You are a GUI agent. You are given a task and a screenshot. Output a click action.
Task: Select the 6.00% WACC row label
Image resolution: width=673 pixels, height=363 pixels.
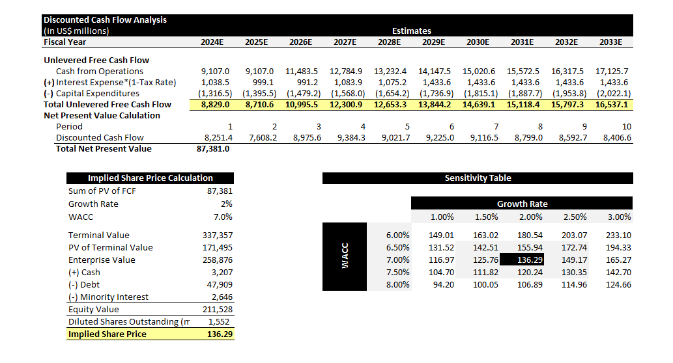(398, 235)
